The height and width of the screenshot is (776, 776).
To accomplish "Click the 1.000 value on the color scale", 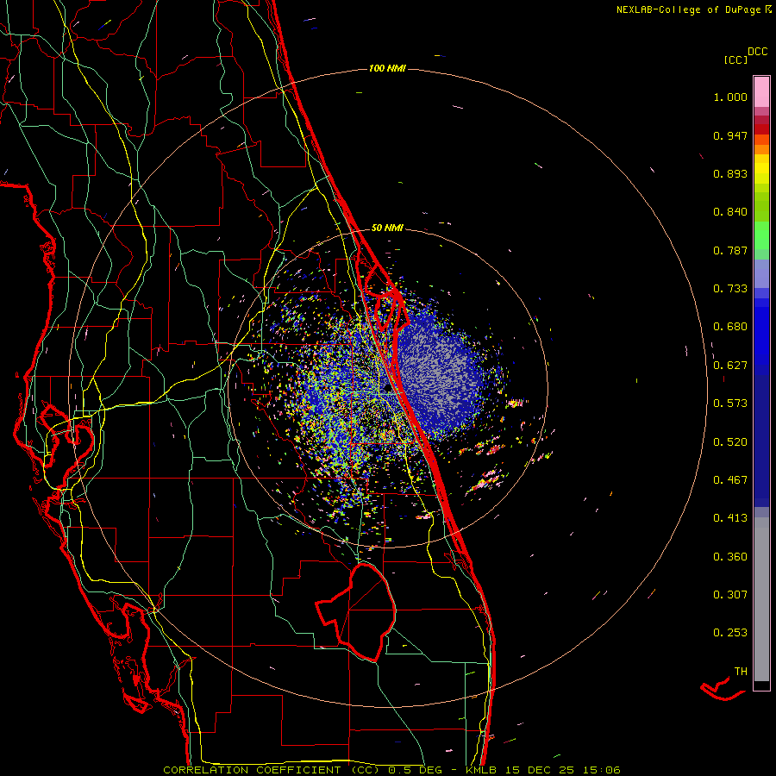I will pyautogui.click(x=730, y=97).
